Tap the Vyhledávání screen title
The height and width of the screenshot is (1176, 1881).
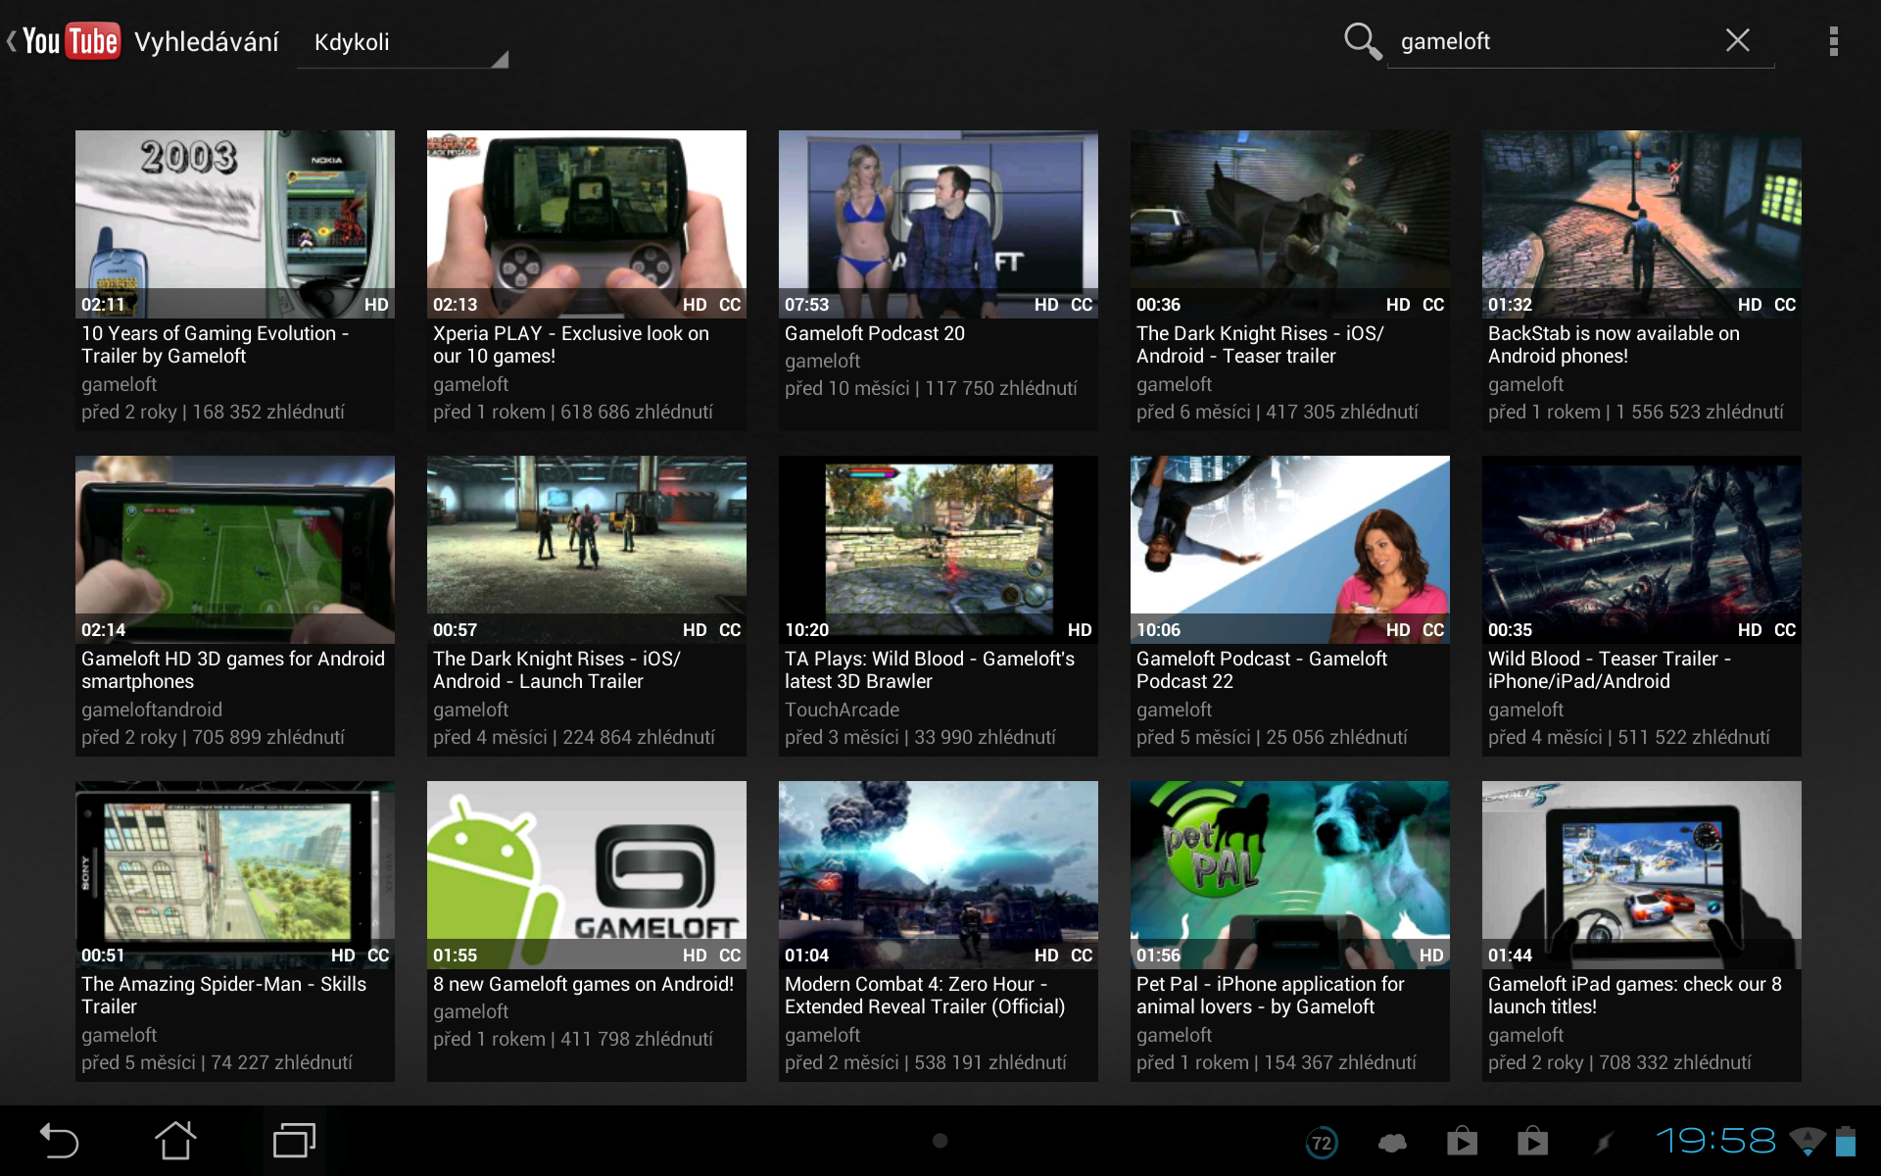(x=207, y=42)
